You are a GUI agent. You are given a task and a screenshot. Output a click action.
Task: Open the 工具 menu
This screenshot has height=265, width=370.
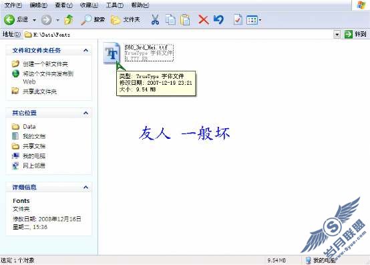(x=115, y=5)
